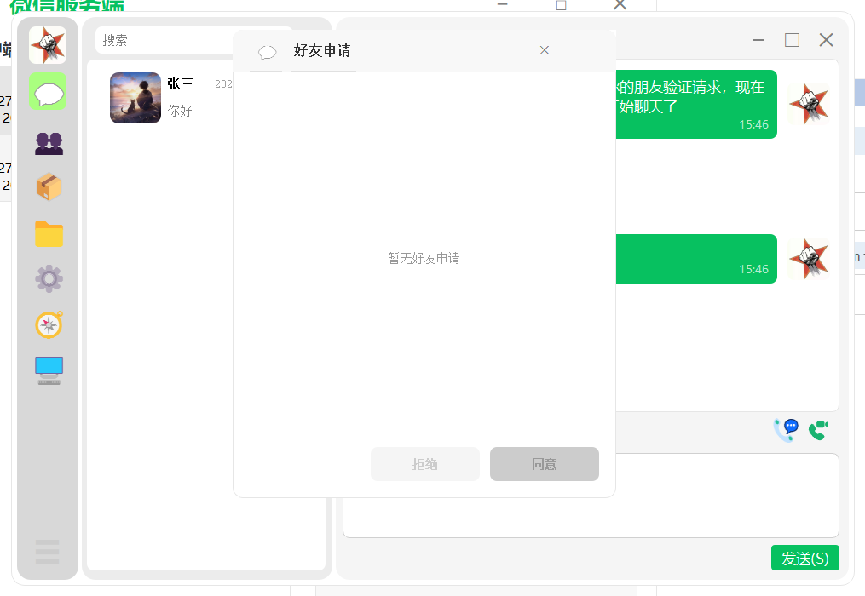
Task: Open the contacts list with the people icon
Action: point(47,142)
